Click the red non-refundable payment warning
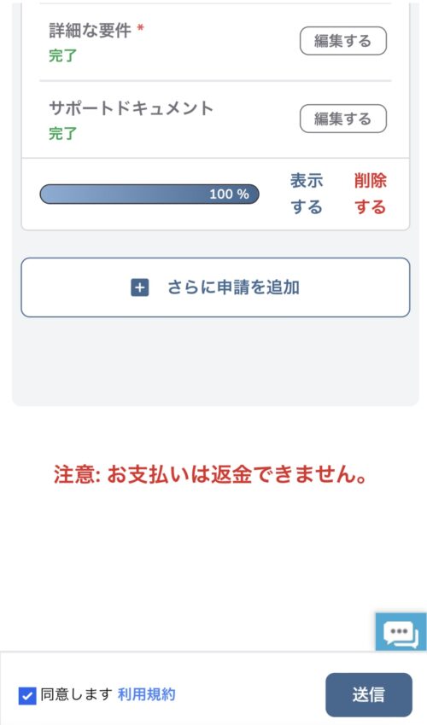Image resolution: width=427 pixels, height=725 pixels. coord(211,475)
